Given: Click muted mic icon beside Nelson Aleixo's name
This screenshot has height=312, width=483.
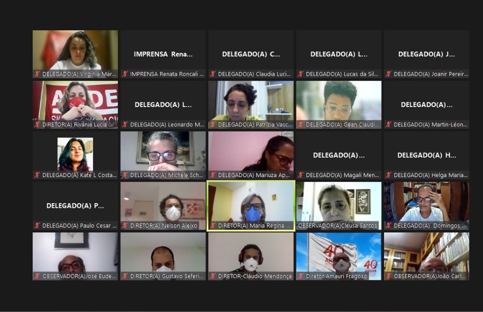Looking at the screenshot, I should pyautogui.click(x=125, y=226).
